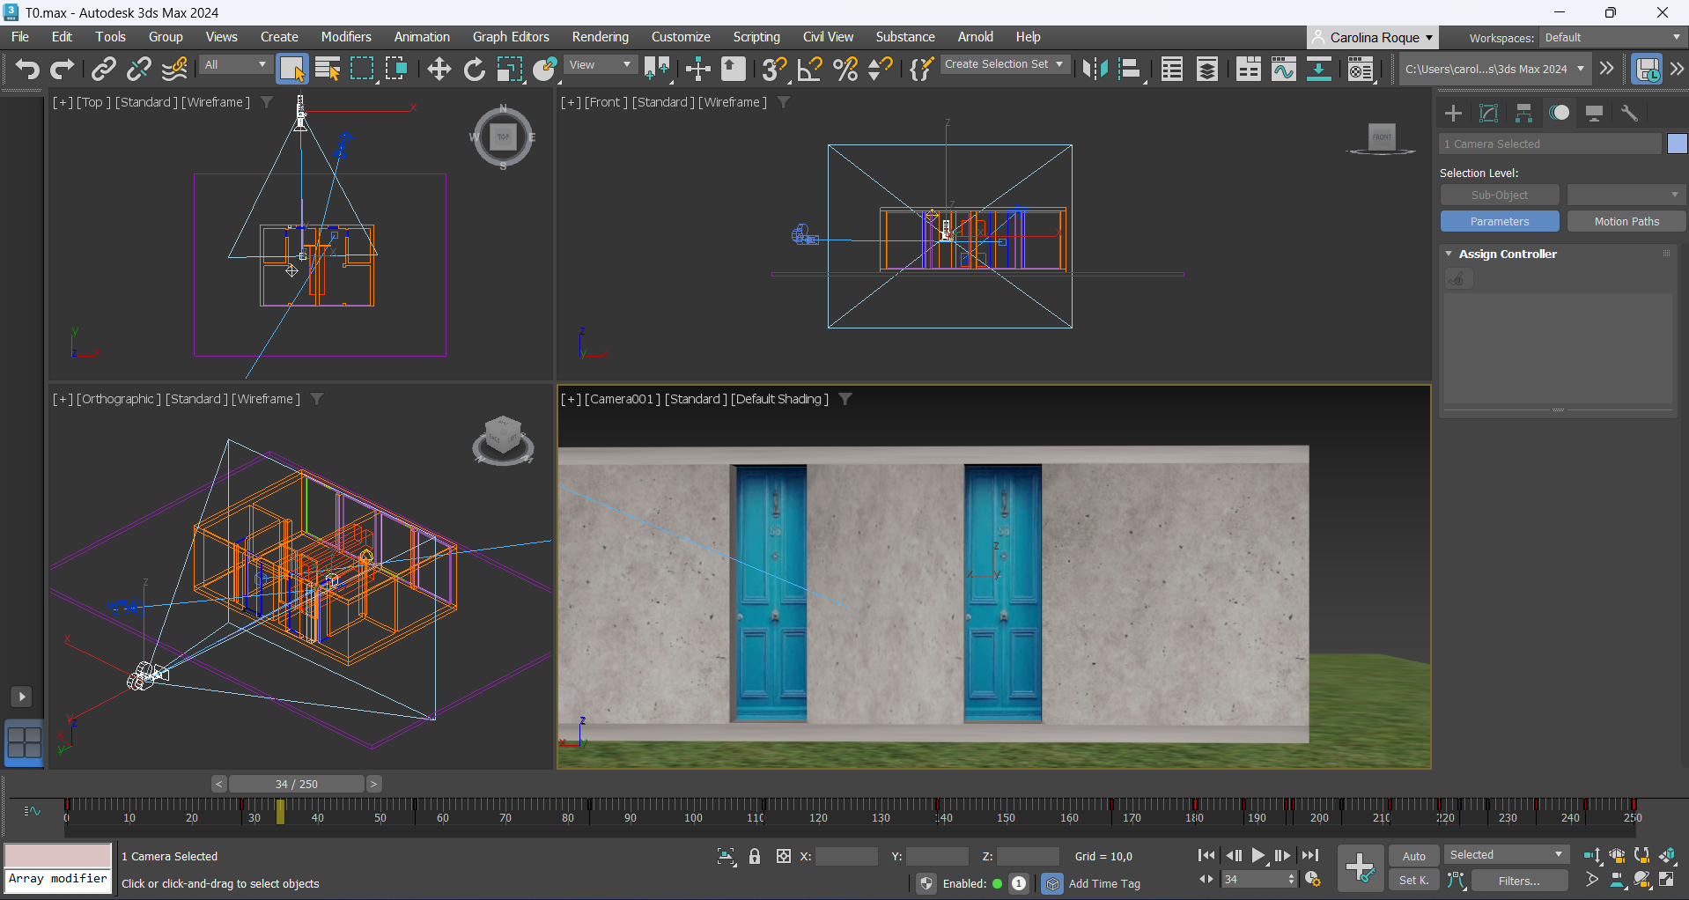The image size is (1689, 900).
Task: Click the Filters... key filter button
Action: (1518, 881)
